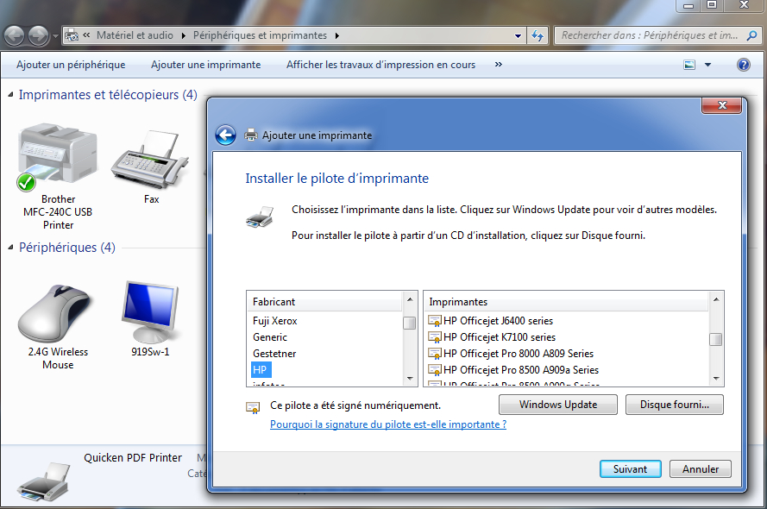Open the address bar history dropdown
Viewport: 767px width, 509px height.
point(518,35)
